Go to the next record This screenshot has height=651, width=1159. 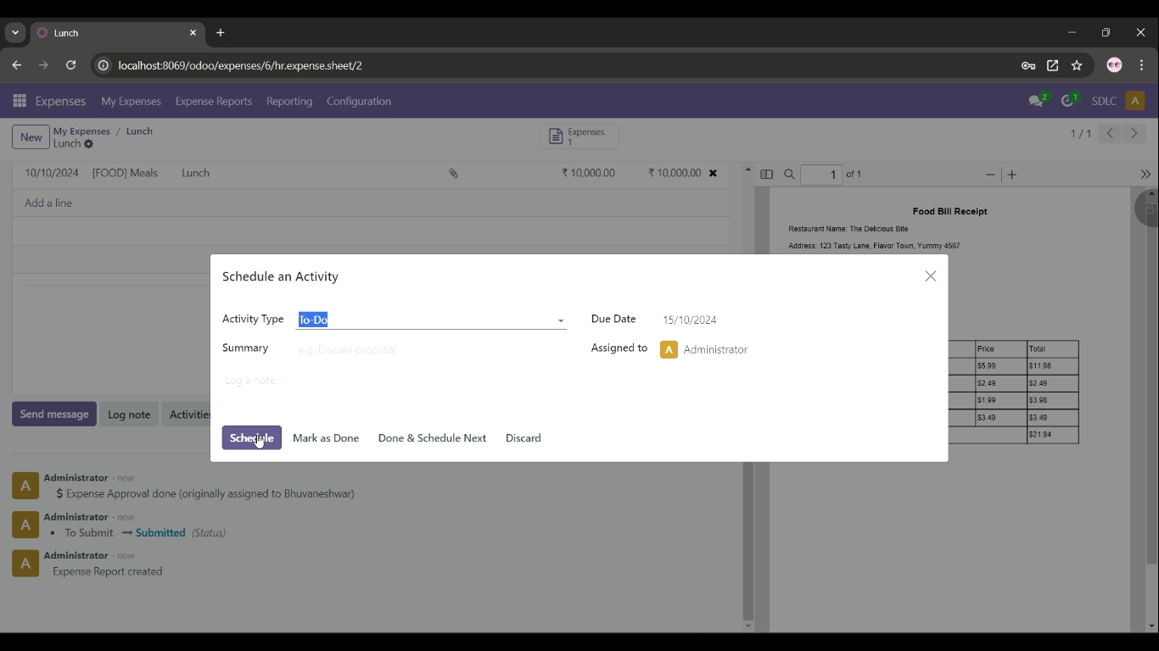coord(1134,134)
